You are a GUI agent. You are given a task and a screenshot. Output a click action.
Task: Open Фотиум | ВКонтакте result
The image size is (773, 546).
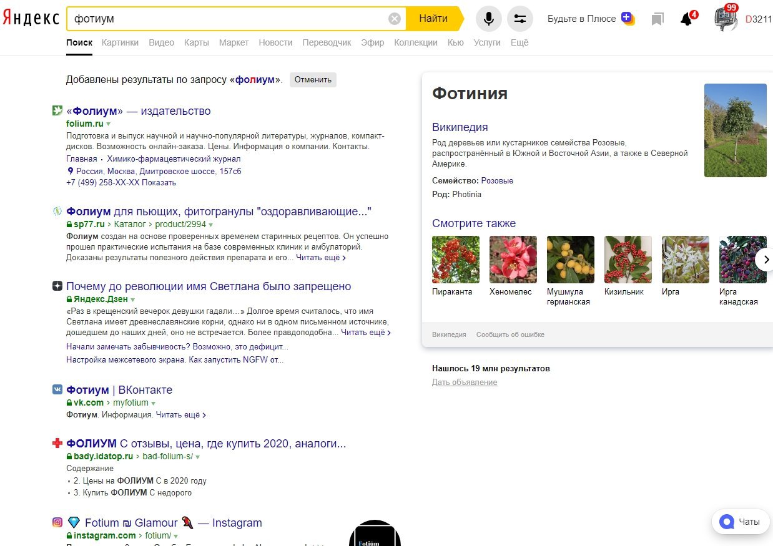click(x=119, y=390)
